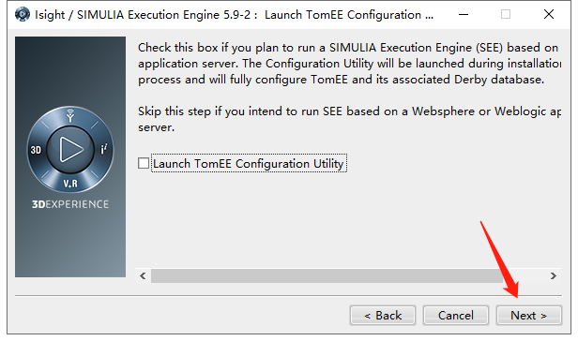
Task: Proceed with the Next button
Action: (x=528, y=316)
